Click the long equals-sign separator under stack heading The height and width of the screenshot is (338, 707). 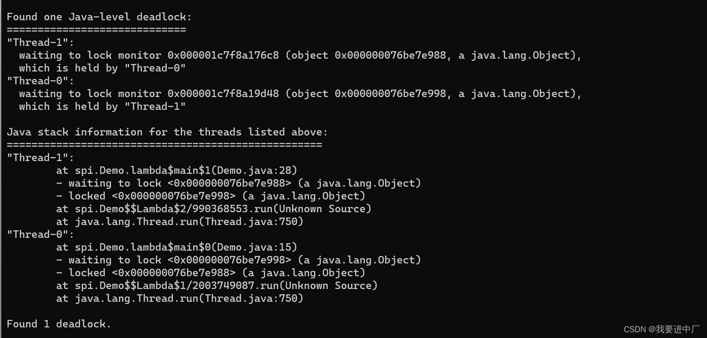pos(164,145)
